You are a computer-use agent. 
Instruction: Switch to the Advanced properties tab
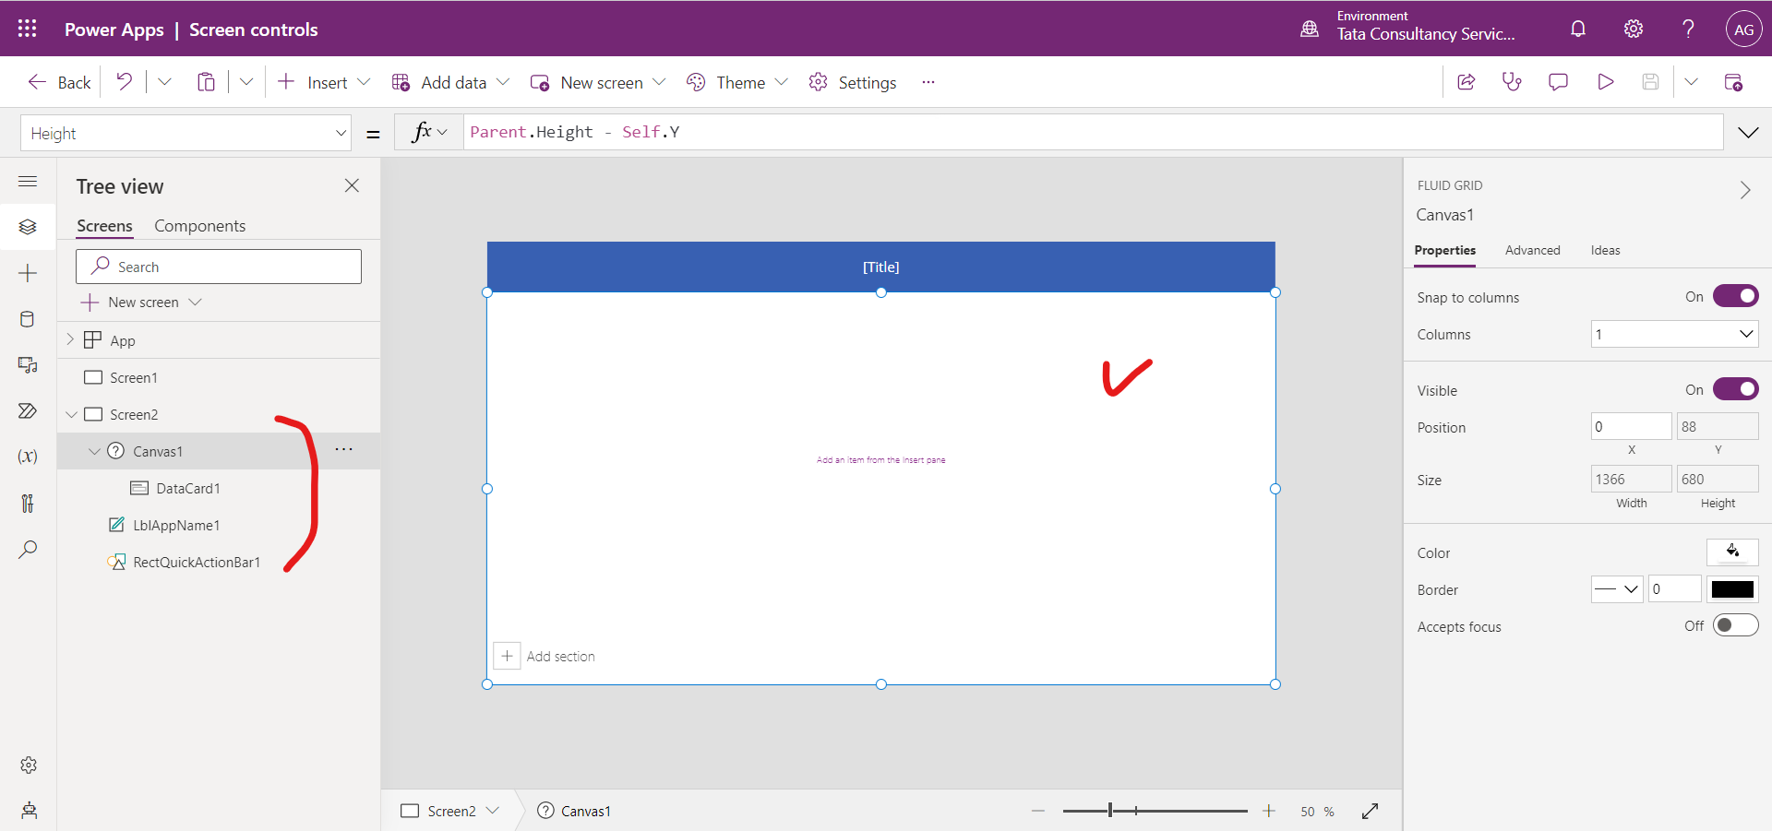pos(1532,250)
